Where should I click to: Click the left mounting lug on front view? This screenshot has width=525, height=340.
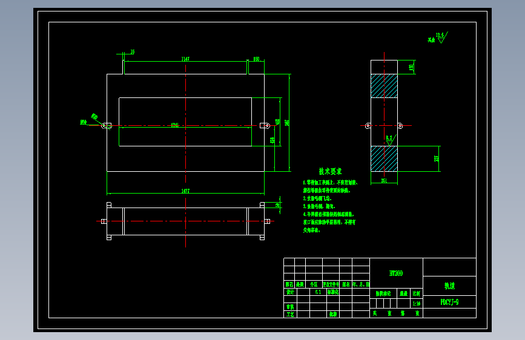(107, 125)
